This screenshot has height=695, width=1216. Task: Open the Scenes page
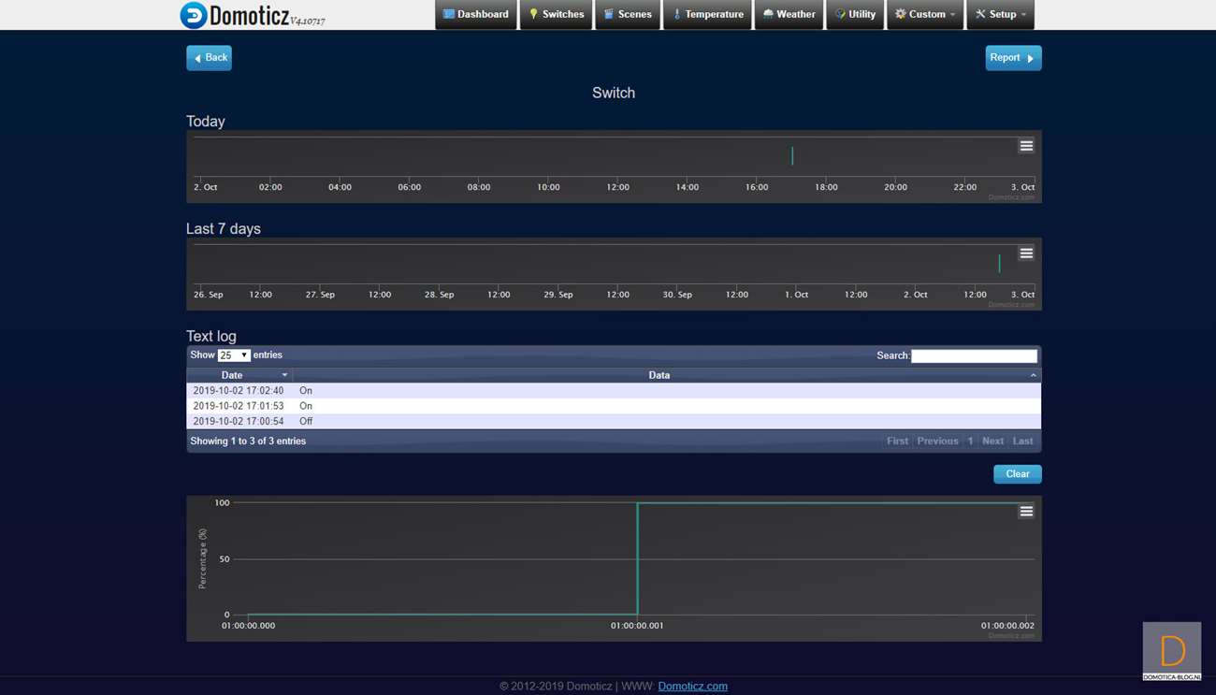pos(628,15)
